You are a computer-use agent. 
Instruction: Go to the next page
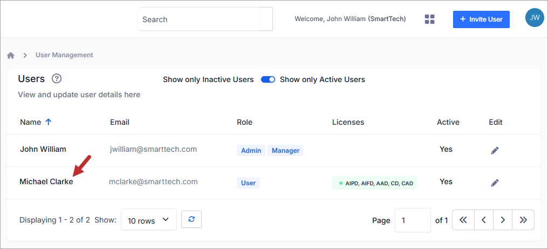tap(503, 220)
